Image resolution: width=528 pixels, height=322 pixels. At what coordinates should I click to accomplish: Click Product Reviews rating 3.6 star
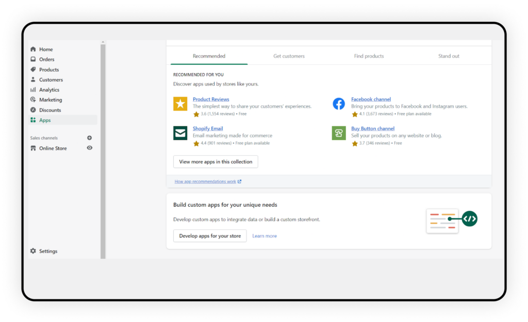pyautogui.click(x=196, y=114)
